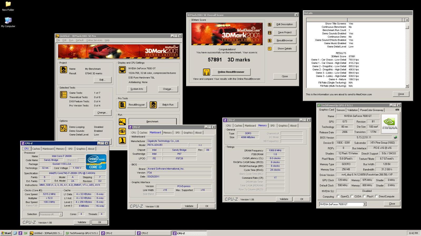The image size is (421, 236).
Task: Click the BIOS version save icon in GPU-Z
Action: [x=395, y=137]
